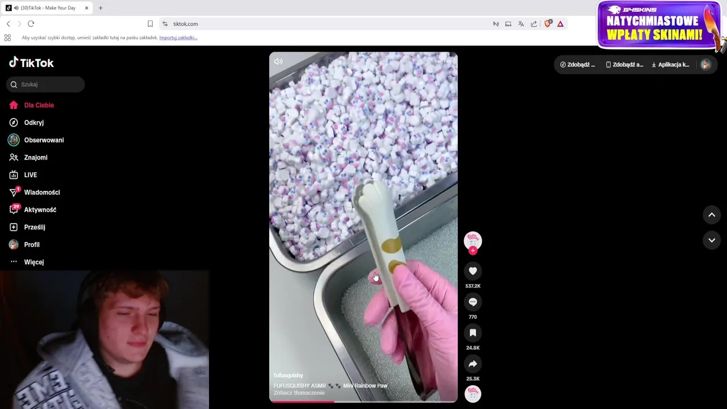The height and width of the screenshot is (409, 727).
Task: Click translate page icon in address bar
Action: (x=521, y=24)
